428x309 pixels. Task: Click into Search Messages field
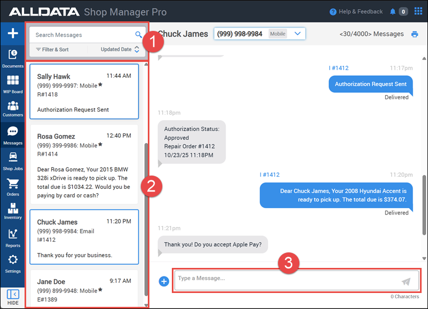click(x=84, y=35)
